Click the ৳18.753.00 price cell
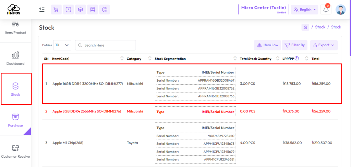 click(292, 84)
